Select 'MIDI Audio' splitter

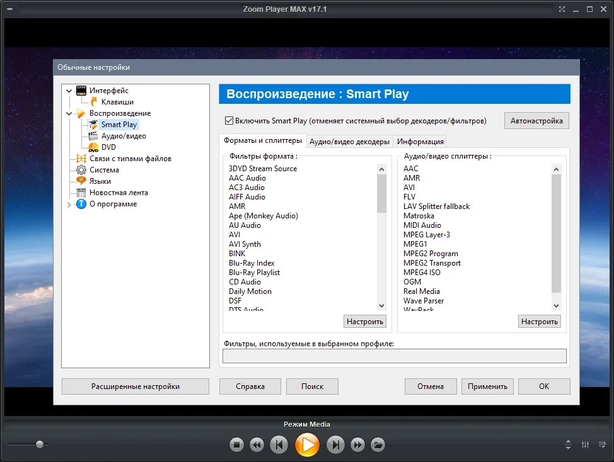pos(422,225)
